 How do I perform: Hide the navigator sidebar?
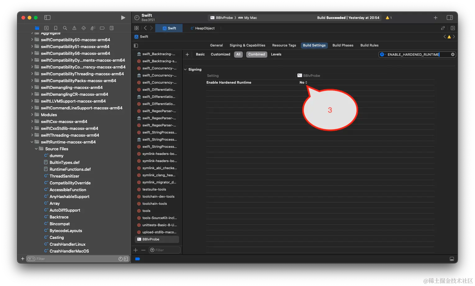47,18
